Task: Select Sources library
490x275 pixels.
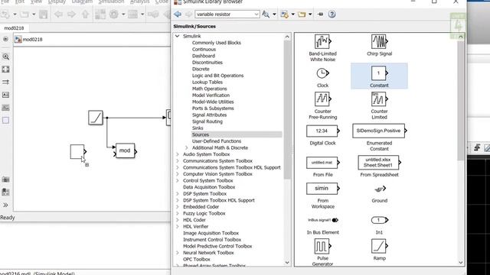Action: click(237, 134)
